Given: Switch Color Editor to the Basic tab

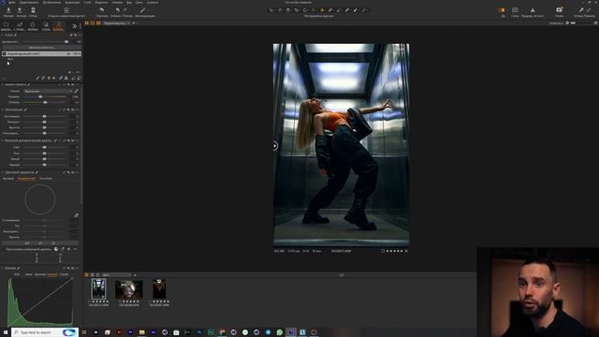Looking at the screenshot, I should click(8, 179).
